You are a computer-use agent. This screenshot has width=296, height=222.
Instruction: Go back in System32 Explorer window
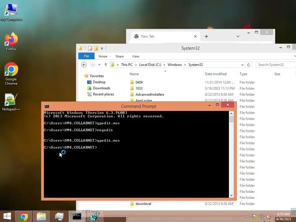(84, 65)
